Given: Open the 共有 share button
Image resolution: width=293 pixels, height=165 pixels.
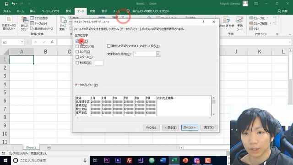Looking at the screenshot, I should pos(282,11).
